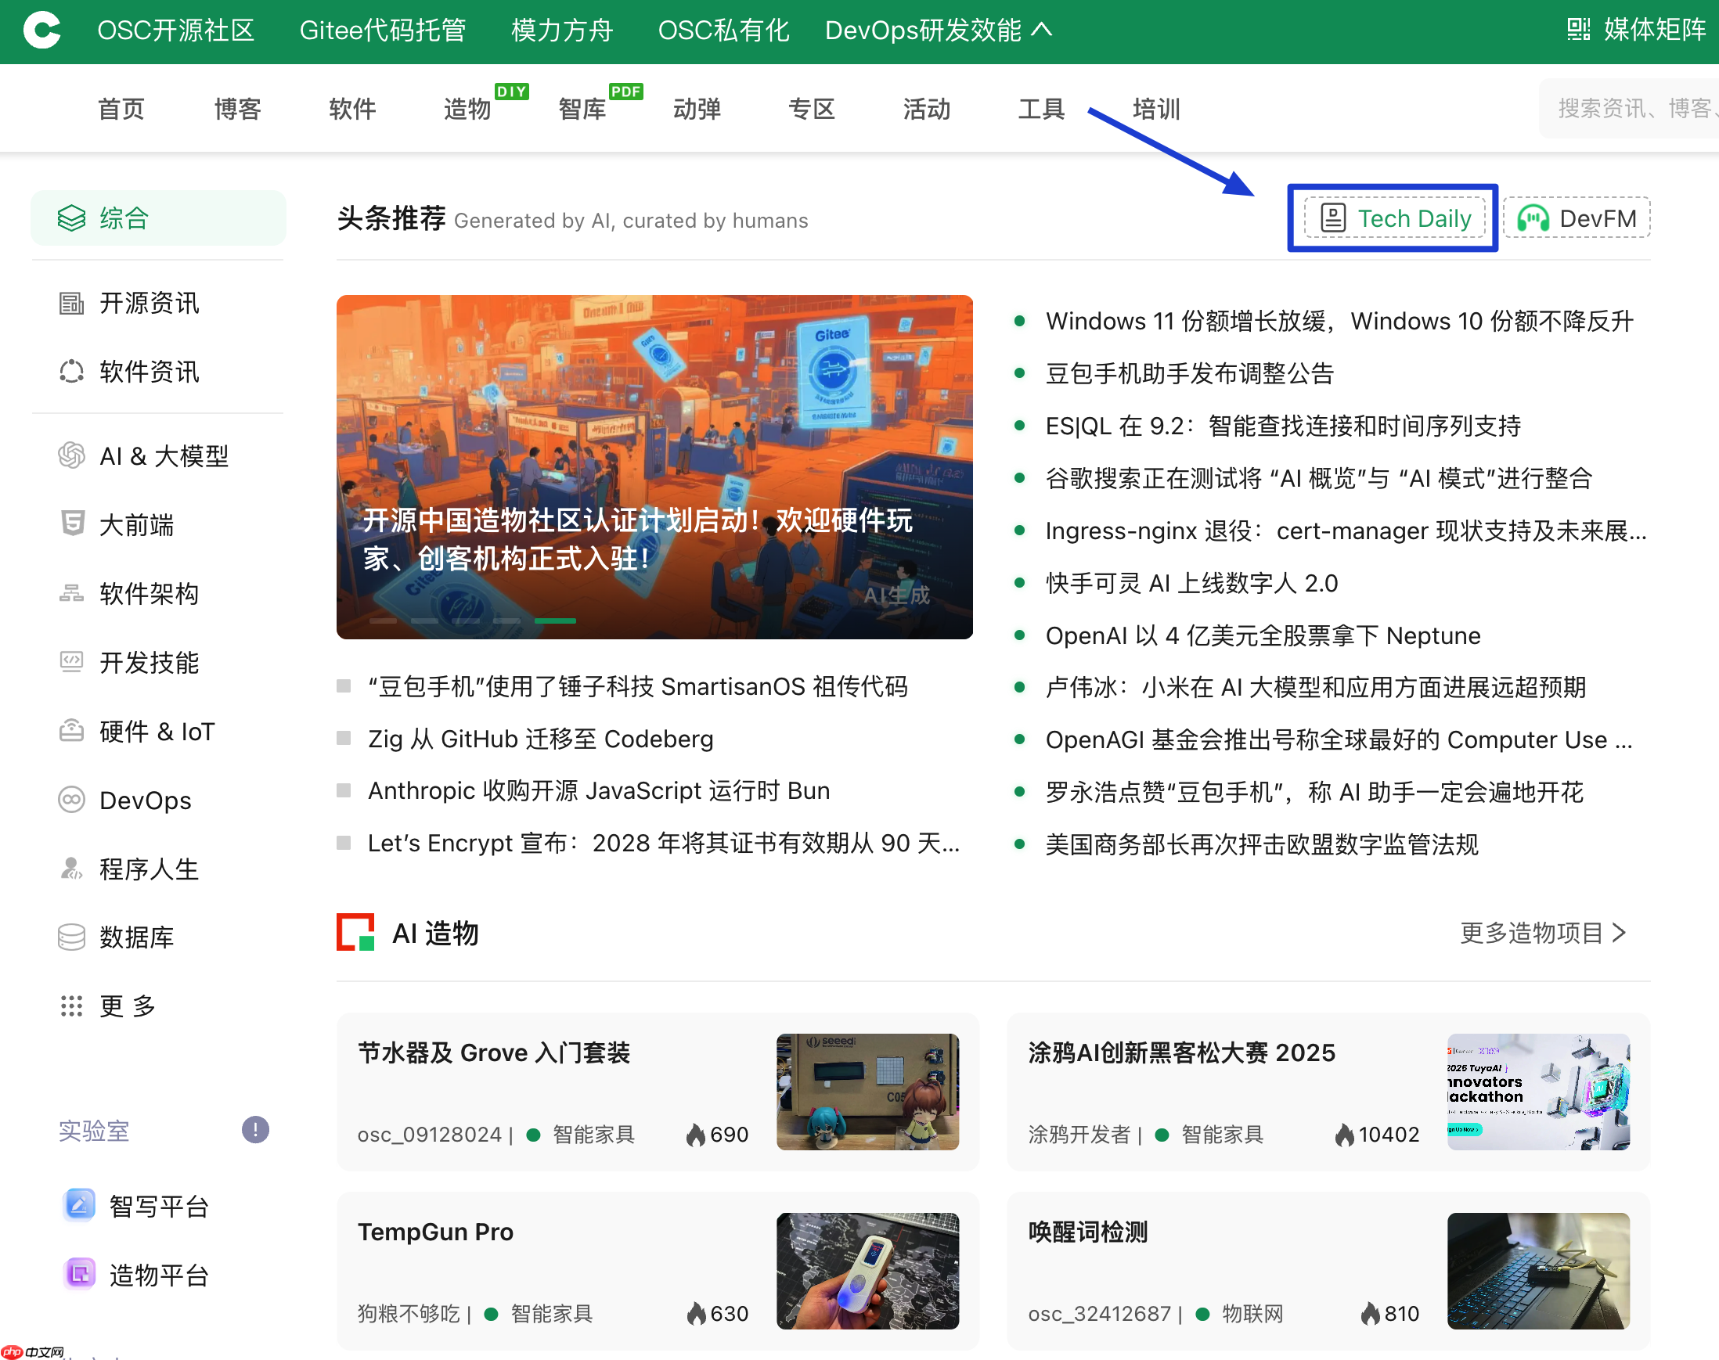Image resolution: width=1719 pixels, height=1360 pixels.
Task: Open the 开源资讯 section in the sidebar
Action: tap(148, 304)
